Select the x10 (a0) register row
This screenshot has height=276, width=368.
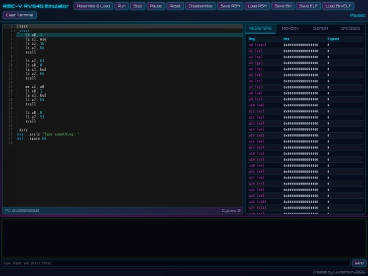click(305, 105)
